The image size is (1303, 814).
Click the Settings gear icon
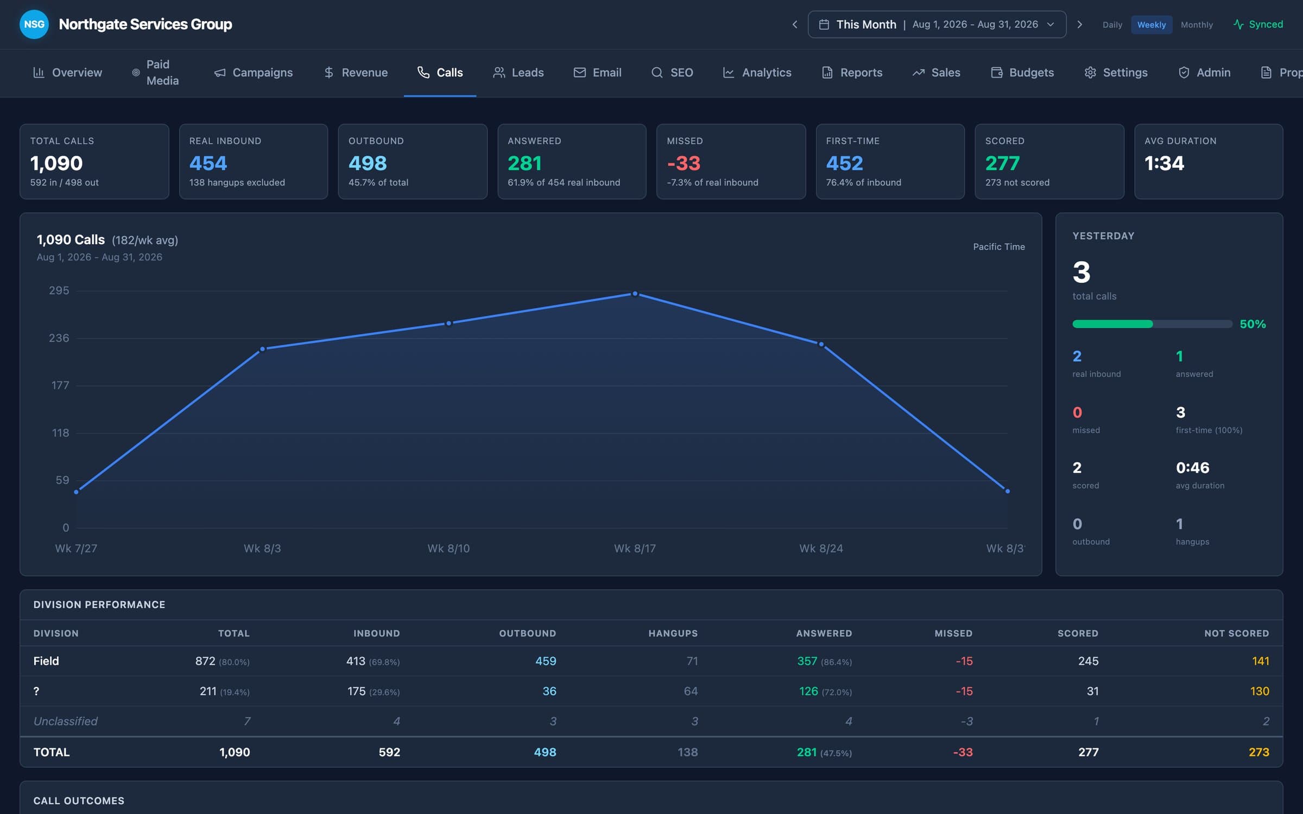(x=1090, y=72)
